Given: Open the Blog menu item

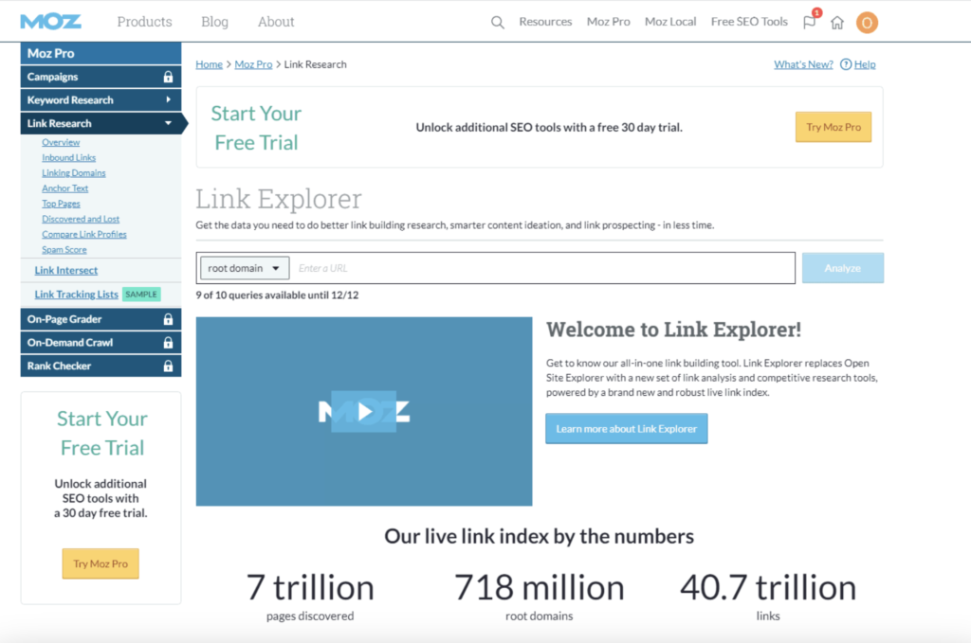Looking at the screenshot, I should pos(215,22).
